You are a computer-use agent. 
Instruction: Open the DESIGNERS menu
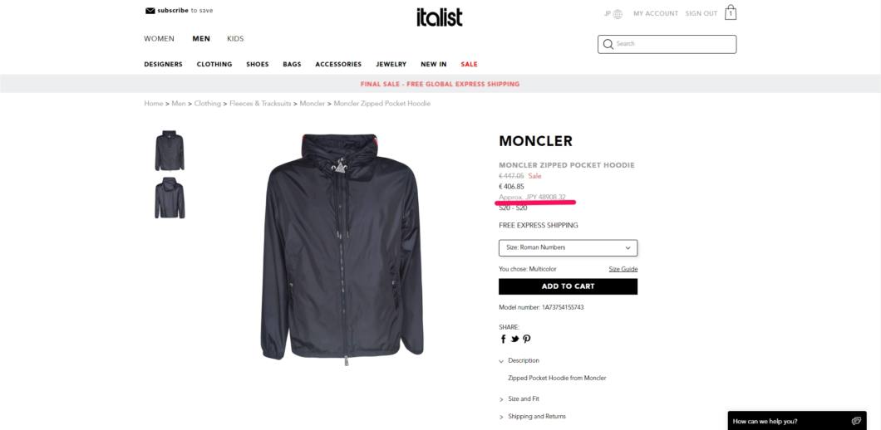point(163,65)
